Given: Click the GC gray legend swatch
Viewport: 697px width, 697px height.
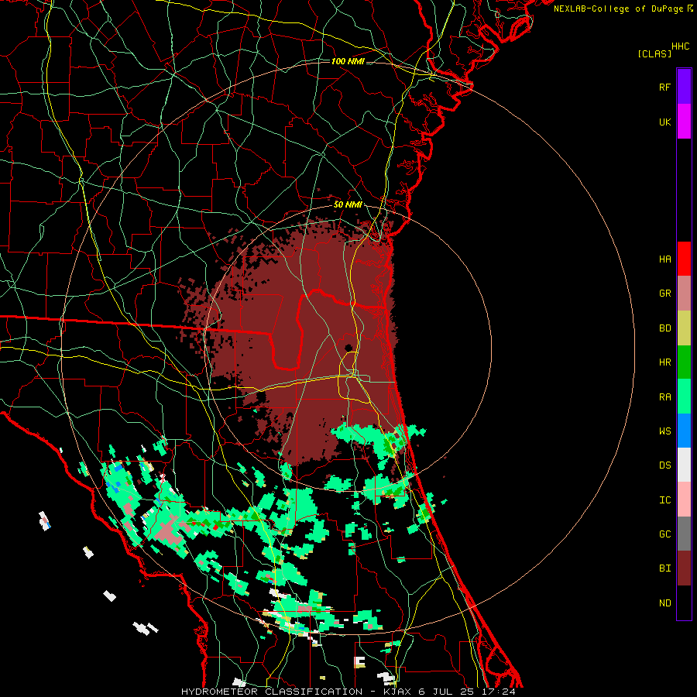Looking at the screenshot, I should (x=684, y=534).
